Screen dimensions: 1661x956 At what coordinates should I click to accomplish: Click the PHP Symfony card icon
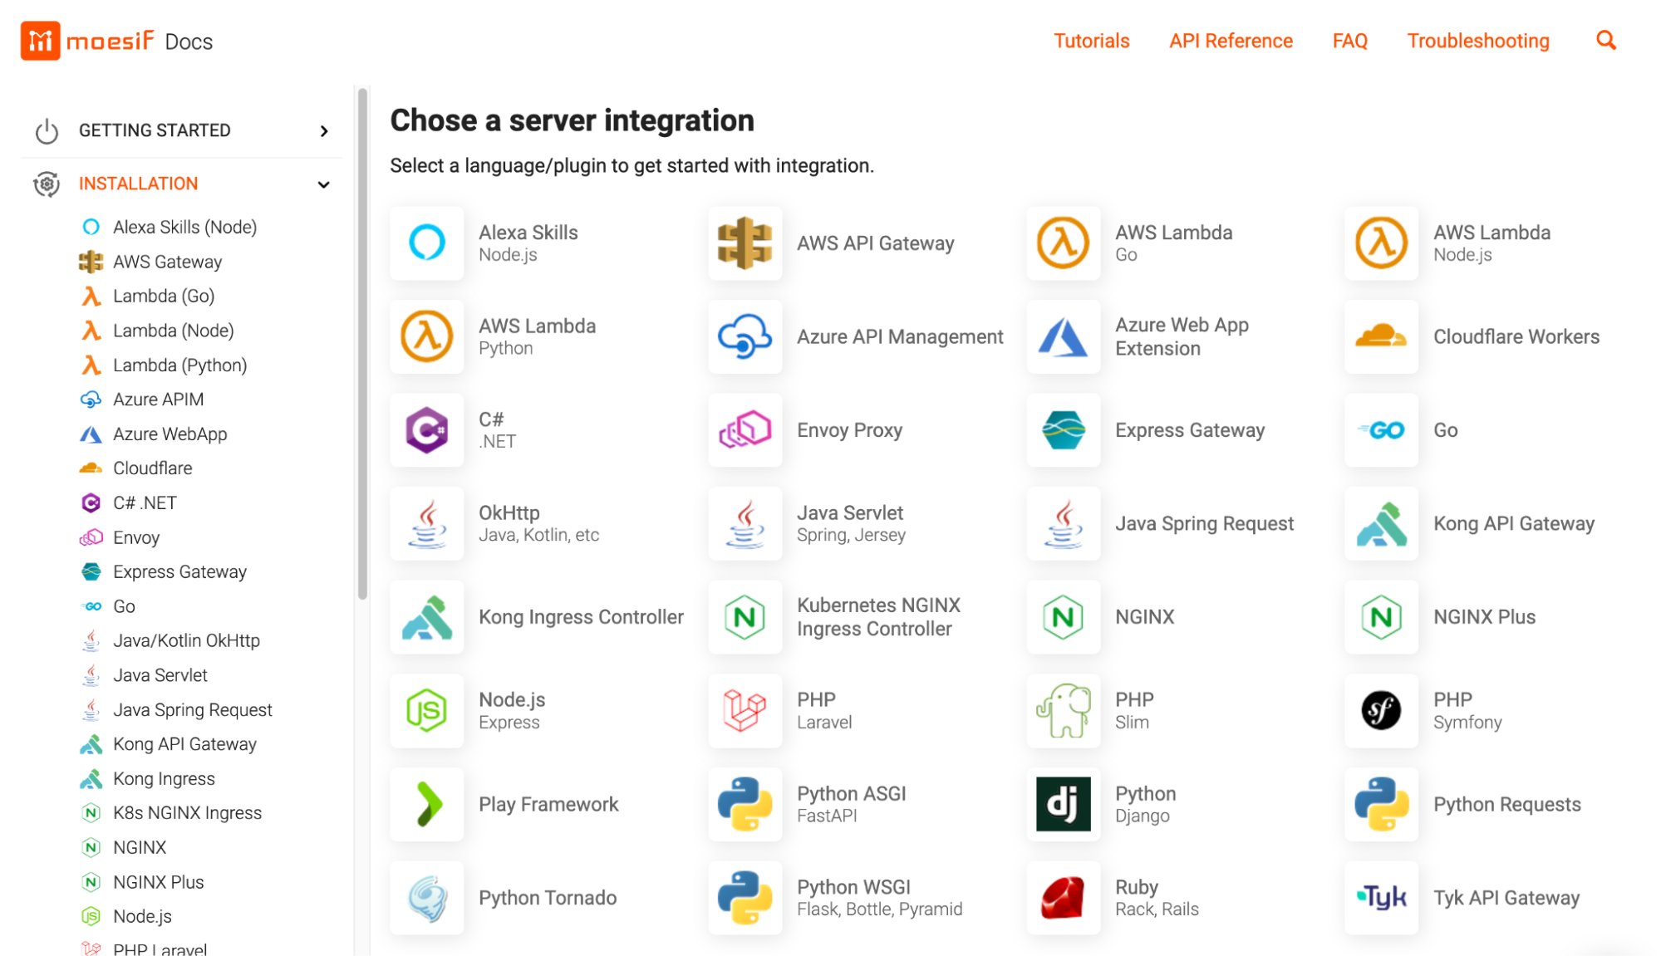(x=1381, y=710)
